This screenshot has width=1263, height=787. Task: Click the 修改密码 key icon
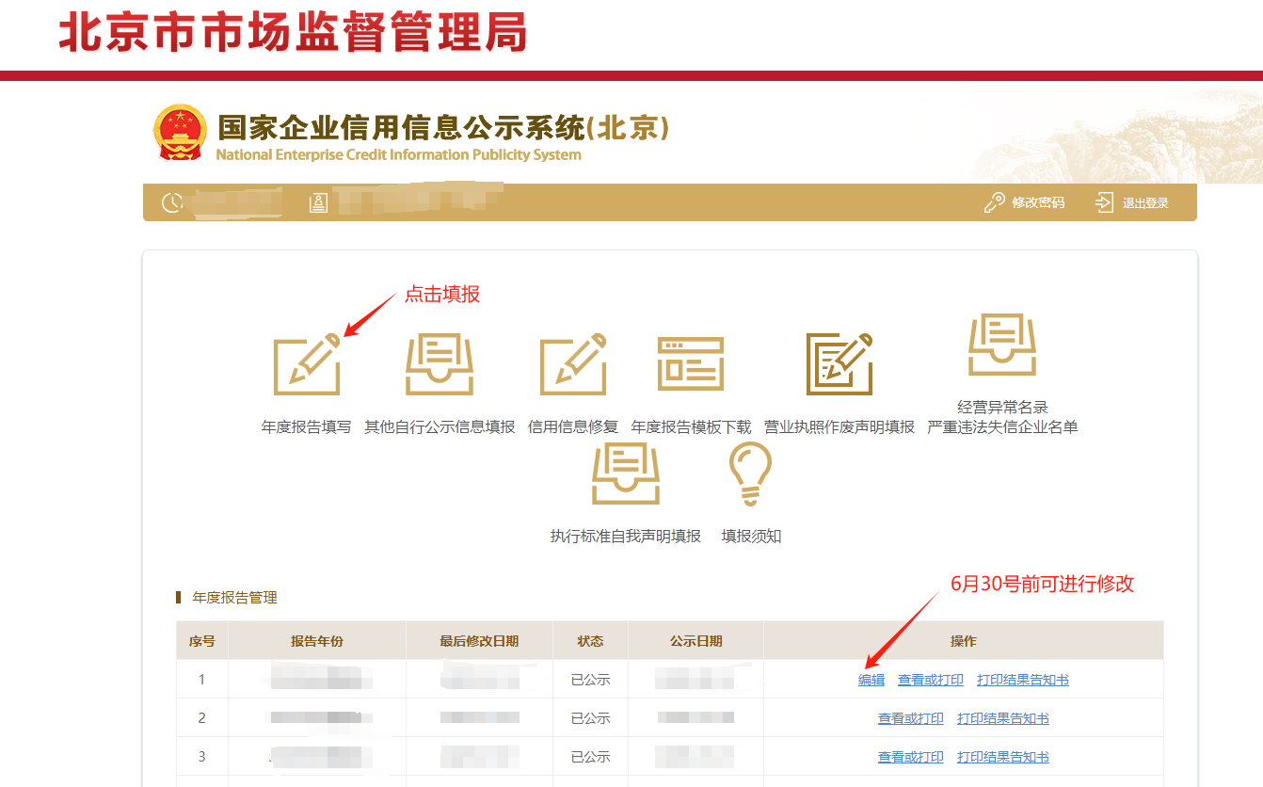[995, 201]
